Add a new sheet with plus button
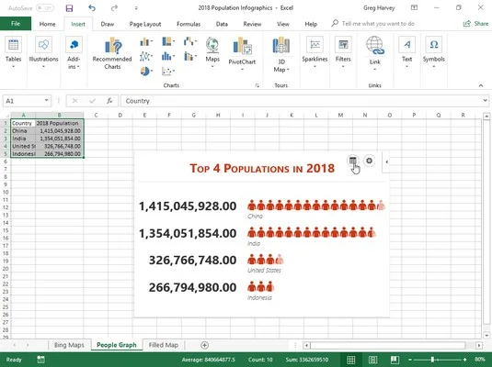The height and width of the screenshot is (367, 492). coord(204,345)
